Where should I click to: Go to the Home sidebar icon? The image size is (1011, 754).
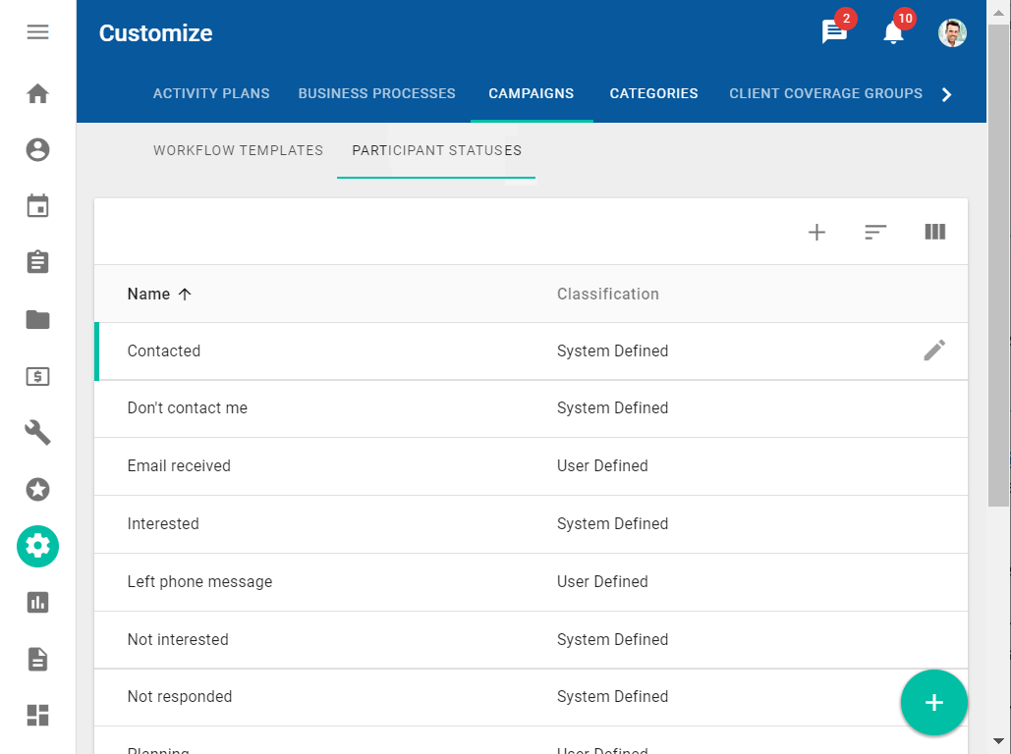(x=37, y=94)
